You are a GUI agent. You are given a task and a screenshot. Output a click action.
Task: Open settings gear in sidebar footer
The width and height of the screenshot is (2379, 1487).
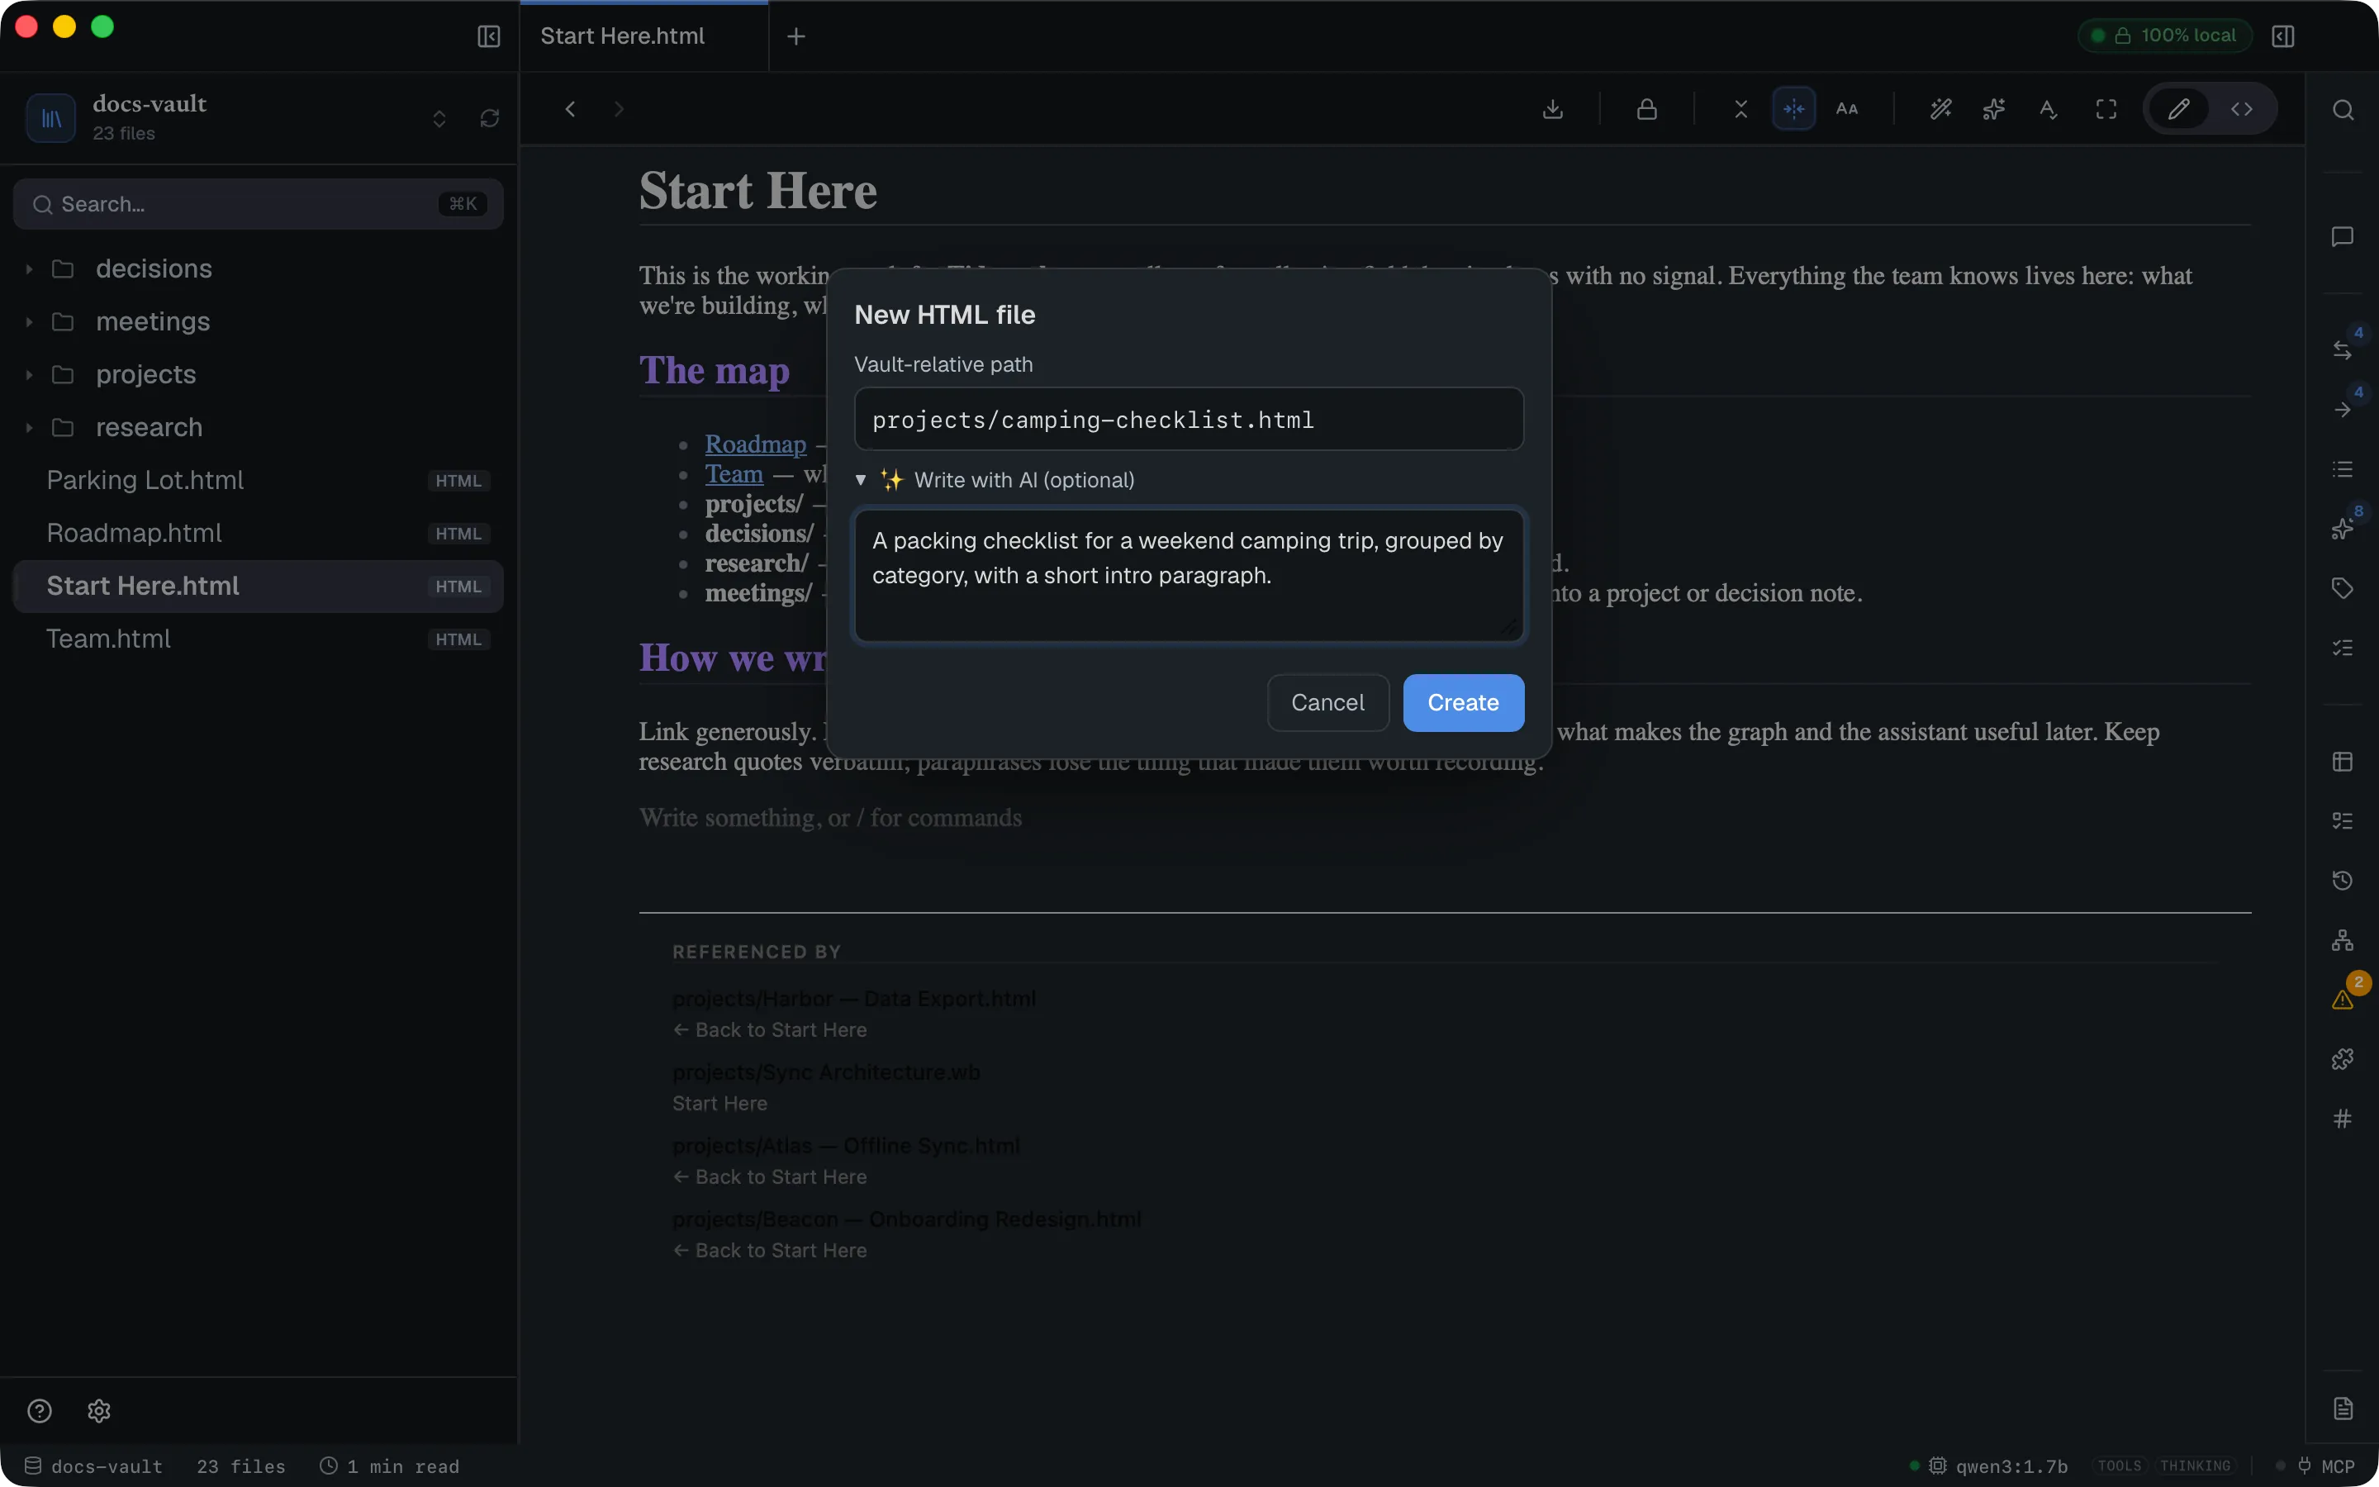pyautogui.click(x=98, y=1411)
